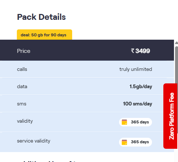Select the sms row label
The width and height of the screenshot is (178, 162).
pyautogui.click(x=22, y=104)
